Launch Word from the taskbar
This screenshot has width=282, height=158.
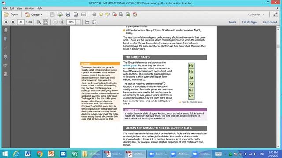(27, 154)
